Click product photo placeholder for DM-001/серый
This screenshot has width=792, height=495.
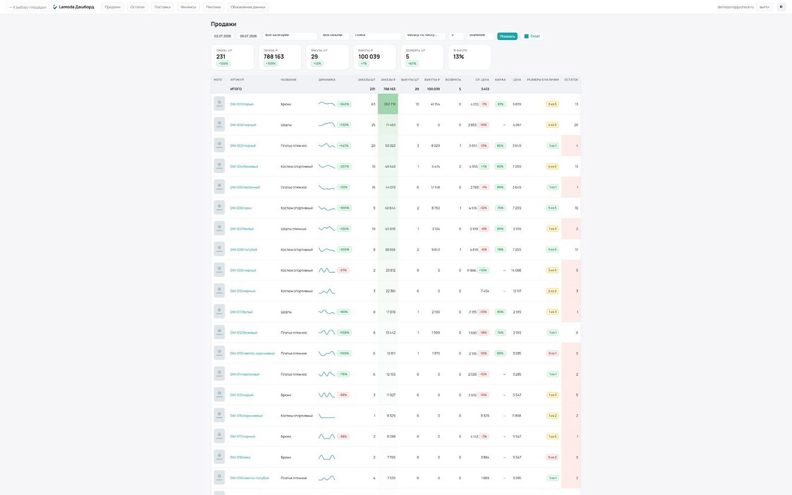(219, 103)
